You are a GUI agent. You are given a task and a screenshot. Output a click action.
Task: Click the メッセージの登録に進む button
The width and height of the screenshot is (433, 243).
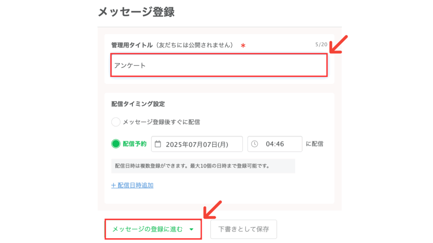tap(153, 229)
